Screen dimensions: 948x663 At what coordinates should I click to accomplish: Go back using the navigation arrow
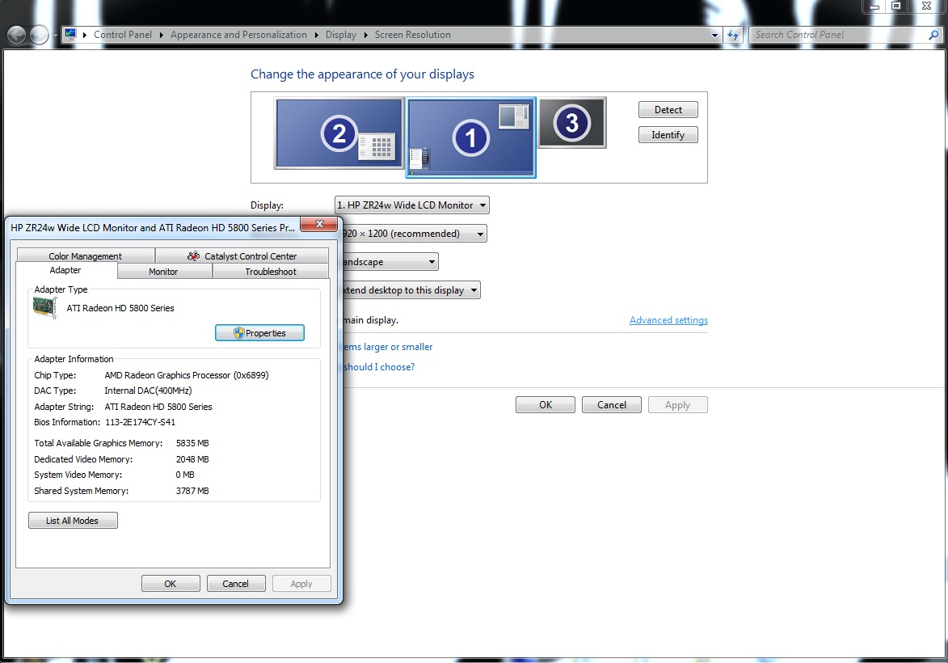tap(16, 36)
